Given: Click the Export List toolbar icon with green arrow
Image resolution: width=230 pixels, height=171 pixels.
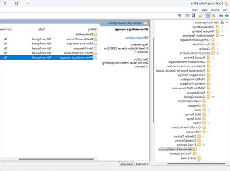Looking at the screenshot, I should 200,16.
